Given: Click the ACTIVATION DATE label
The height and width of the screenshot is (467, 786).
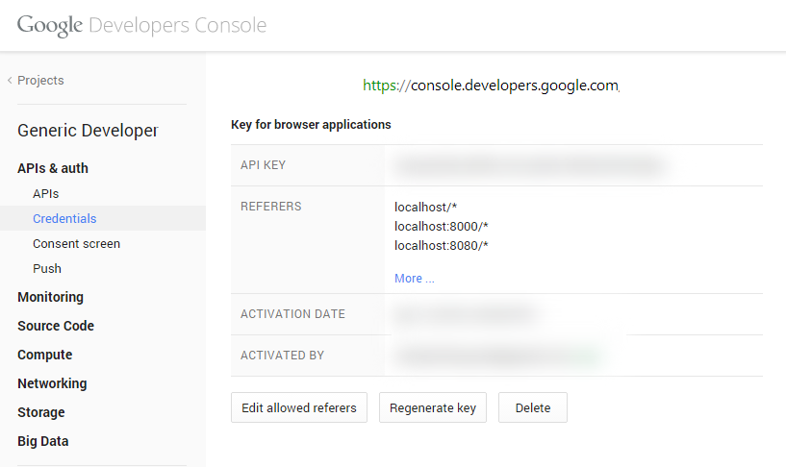Looking at the screenshot, I should (292, 314).
